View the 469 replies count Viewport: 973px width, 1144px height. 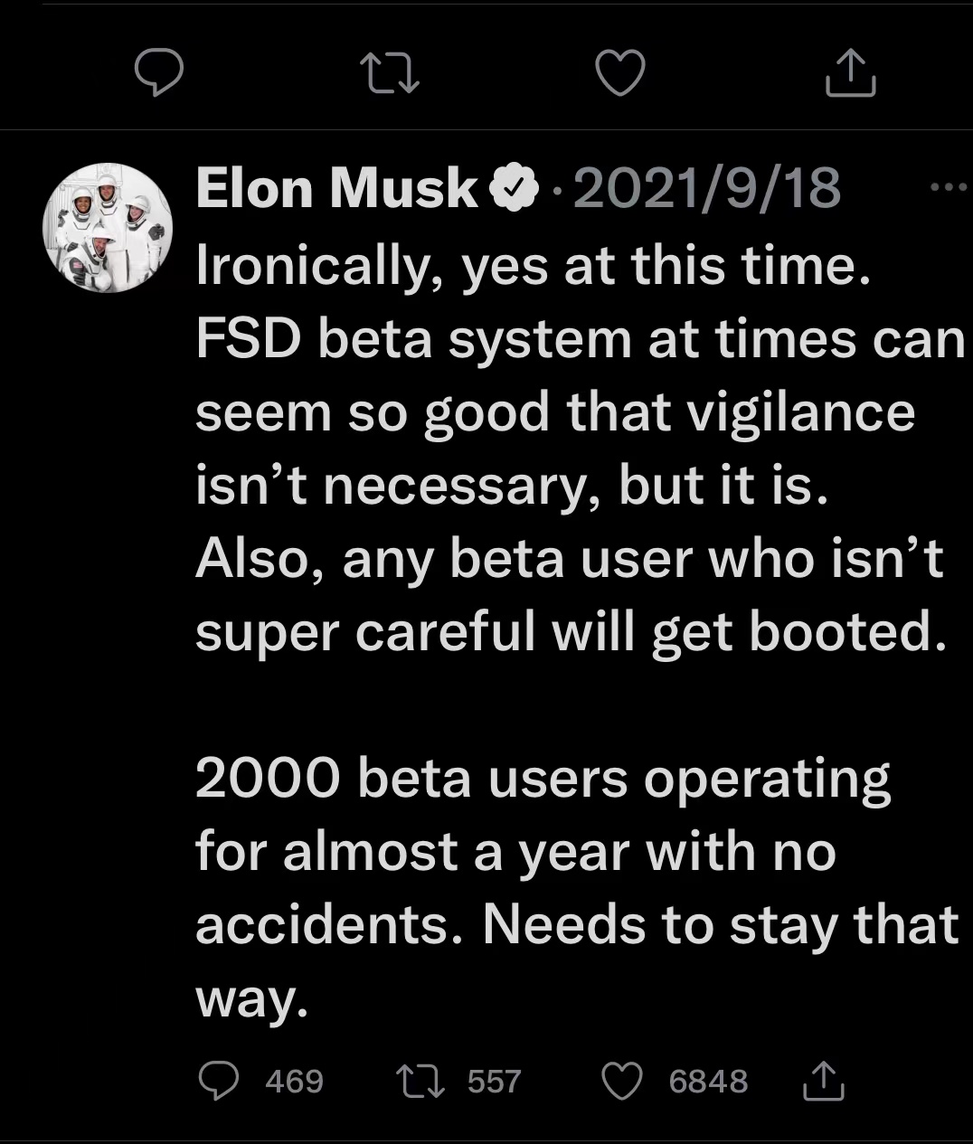(x=295, y=1081)
